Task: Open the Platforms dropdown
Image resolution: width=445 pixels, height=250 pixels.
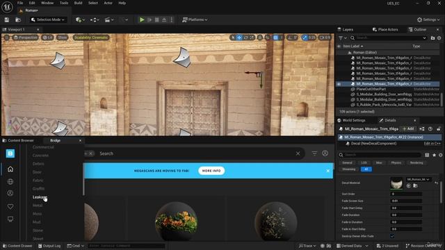Action: pyautogui.click(x=195, y=19)
